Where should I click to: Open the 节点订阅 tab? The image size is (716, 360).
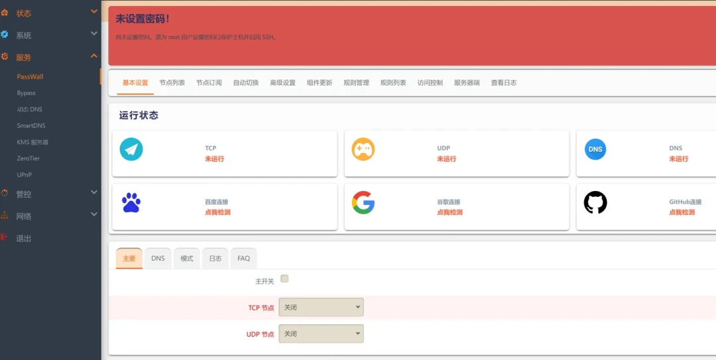coord(209,83)
